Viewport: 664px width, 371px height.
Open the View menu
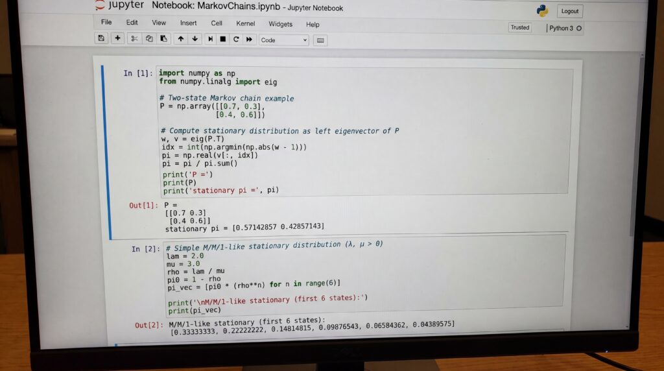[159, 23]
